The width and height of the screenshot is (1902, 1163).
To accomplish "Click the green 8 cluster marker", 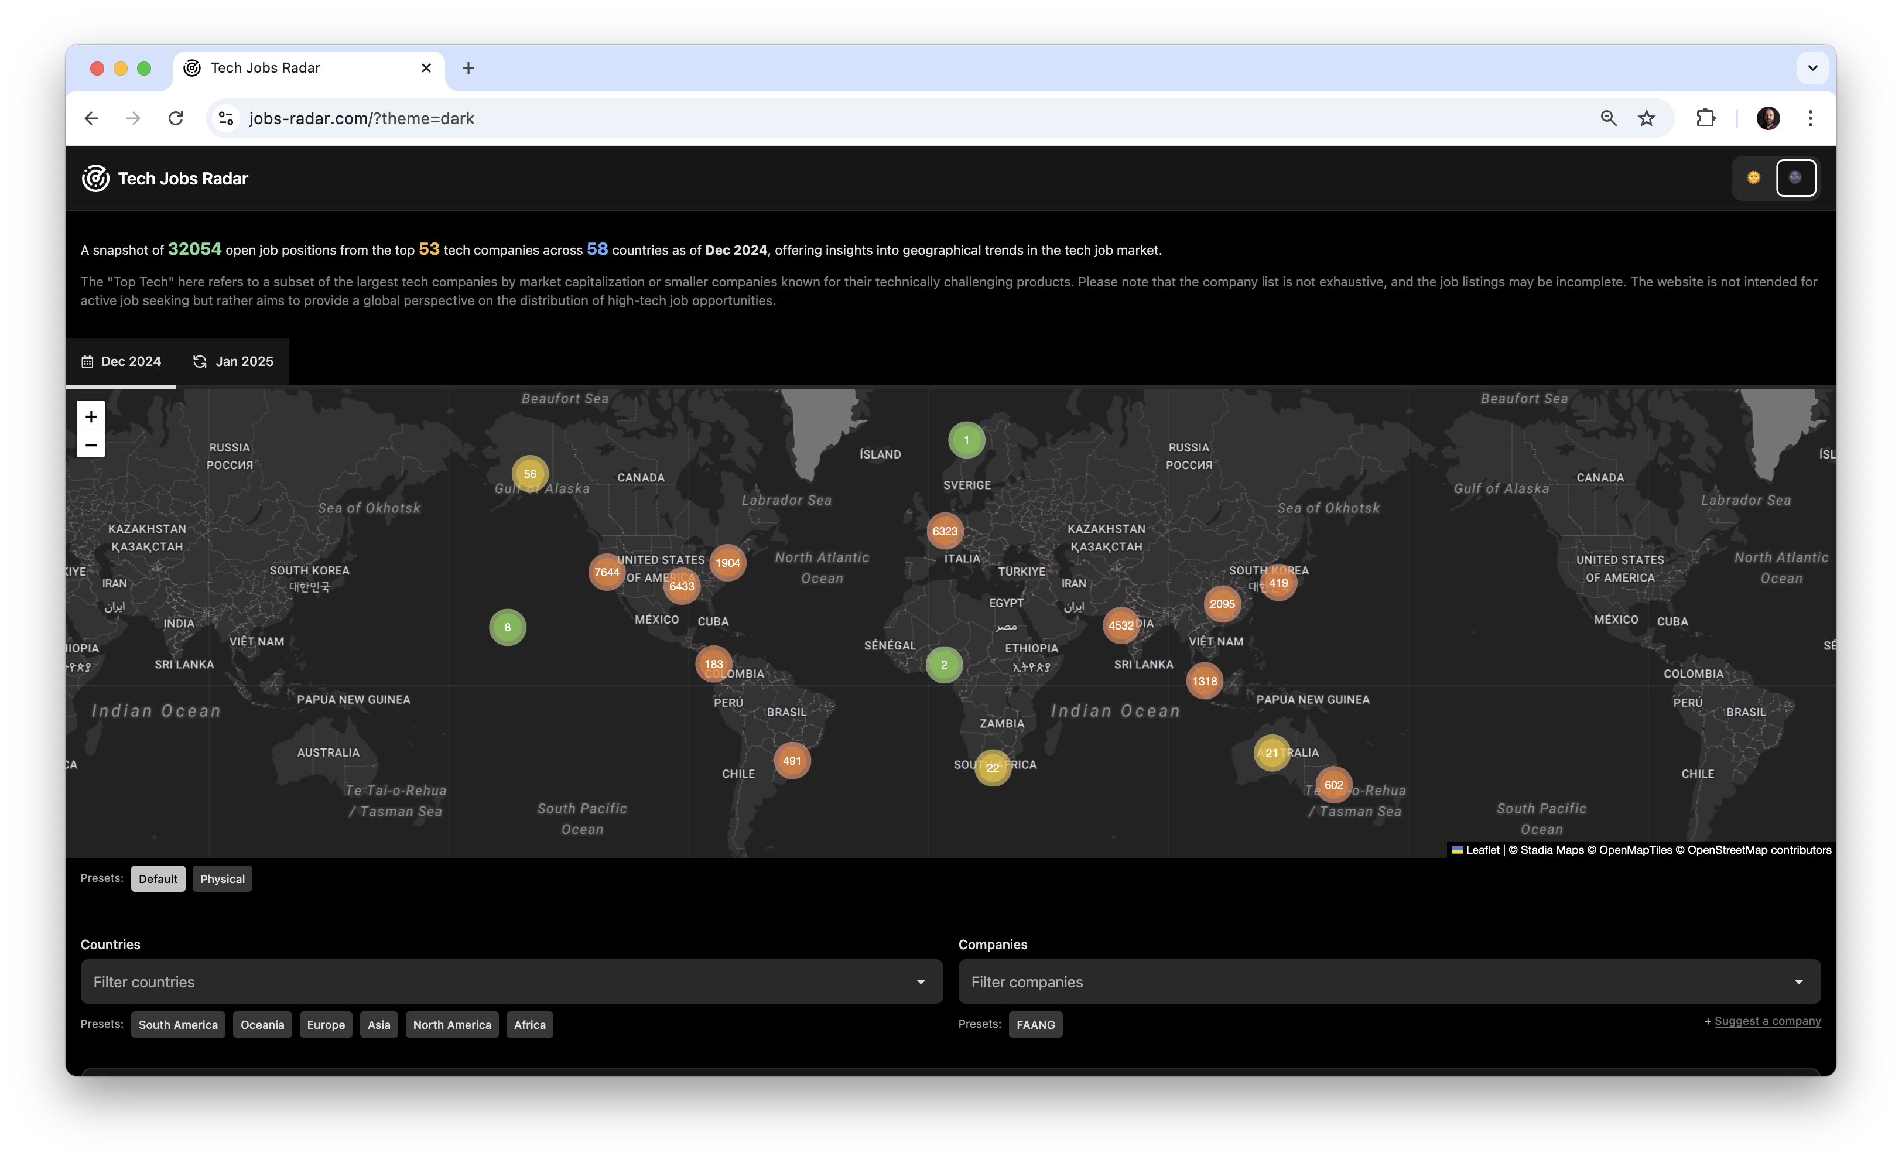I will pos(507,627).
